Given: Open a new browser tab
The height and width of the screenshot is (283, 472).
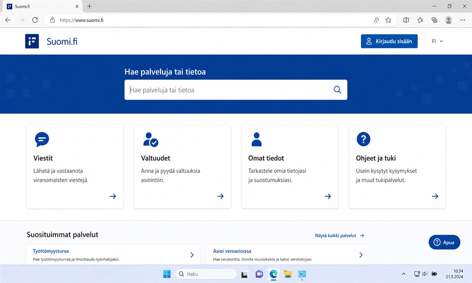Looking at the screenshot, I should (x=89, y=6).
